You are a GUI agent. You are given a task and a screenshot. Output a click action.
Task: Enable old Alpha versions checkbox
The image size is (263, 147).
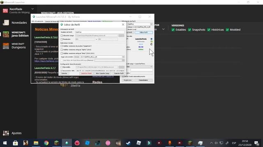point(62,50)
